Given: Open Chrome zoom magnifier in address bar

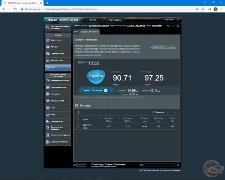Looking at the screenshot, I should [197, 9].
